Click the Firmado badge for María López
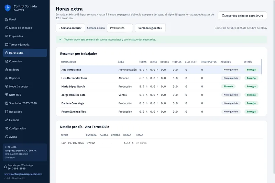Screen dimensions: 275x183 pos(228,86)
